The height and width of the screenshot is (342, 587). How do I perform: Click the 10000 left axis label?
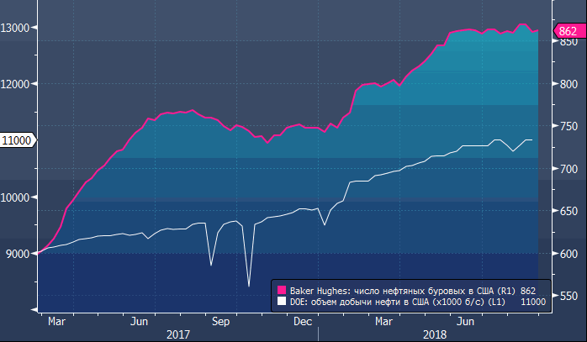(x=16, y=197)
